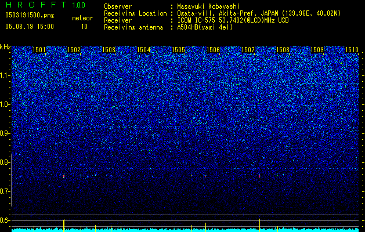The width and height of the screenshot is (365, 232).
Task: Click the kHz axis label
Action: (5, 47)
